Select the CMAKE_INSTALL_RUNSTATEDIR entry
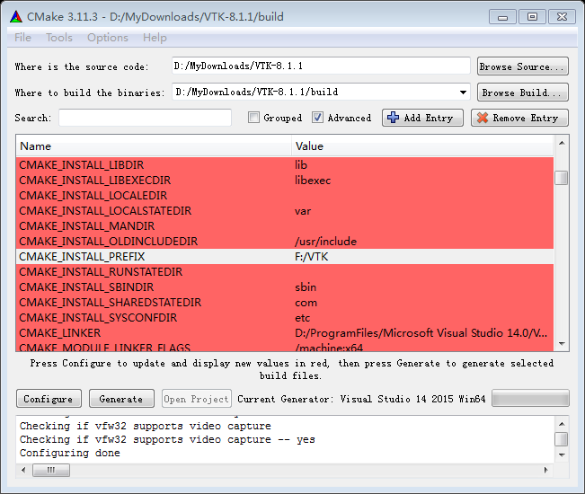Image resolution: width=585 pixels, height=494 pixels. pos(285,272)
